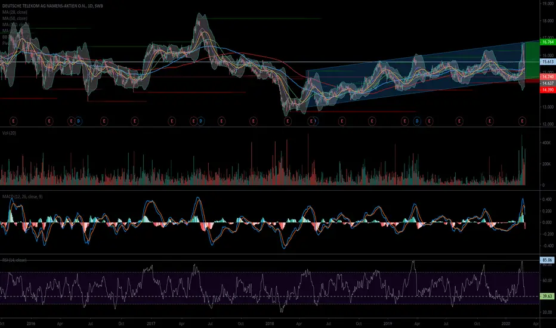Screen dimensions: 556x328
Task: Click the earnings marker for February 2020
Action: [x=522, y=121]
